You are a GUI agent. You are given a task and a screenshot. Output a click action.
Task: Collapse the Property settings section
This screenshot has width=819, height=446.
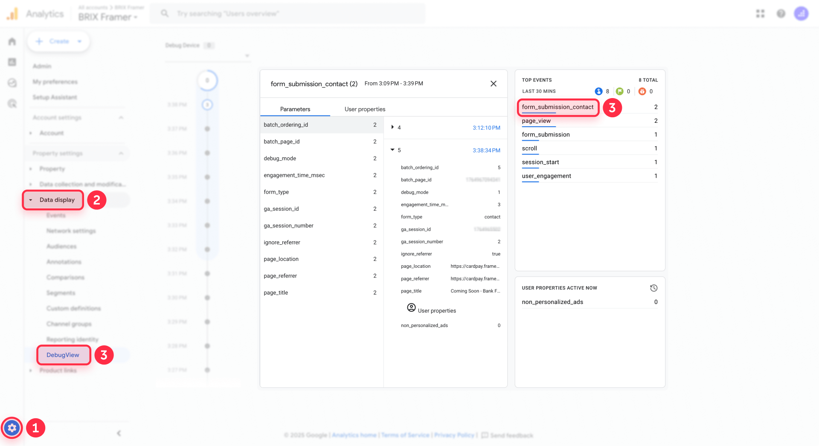click(121, 153)
